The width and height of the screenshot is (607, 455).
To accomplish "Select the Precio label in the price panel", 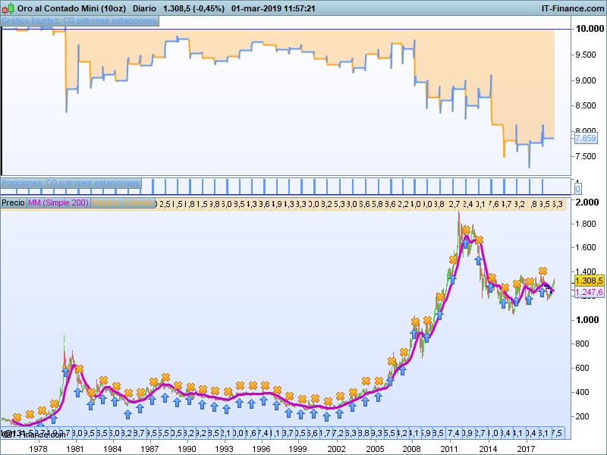I will tap(13, 203).
